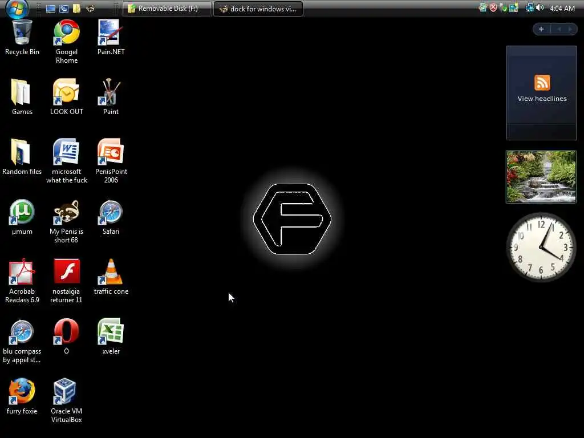Click Safely Remove Hardware green check tray icon
Image resolution: width=584 pixels, height=438 pixels.
503,8
